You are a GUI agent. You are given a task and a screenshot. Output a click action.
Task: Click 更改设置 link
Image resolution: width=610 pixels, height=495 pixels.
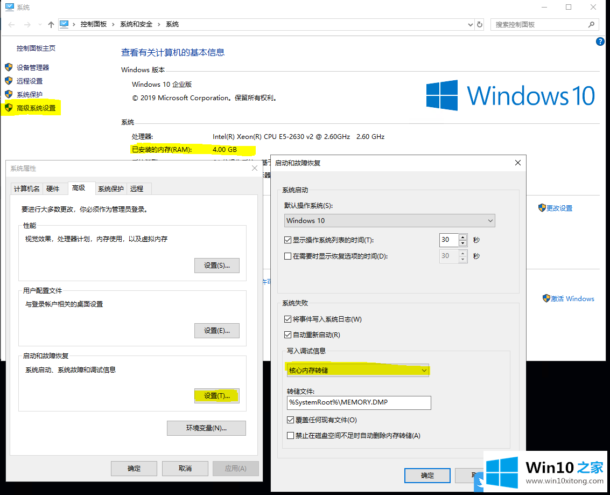(559, 208)
